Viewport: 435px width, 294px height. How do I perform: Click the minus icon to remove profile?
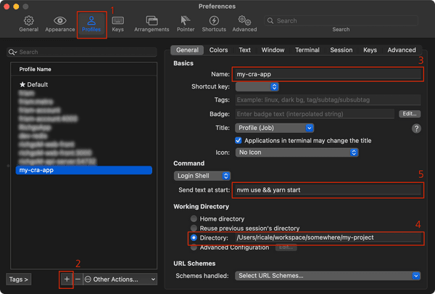click(78, 279)
